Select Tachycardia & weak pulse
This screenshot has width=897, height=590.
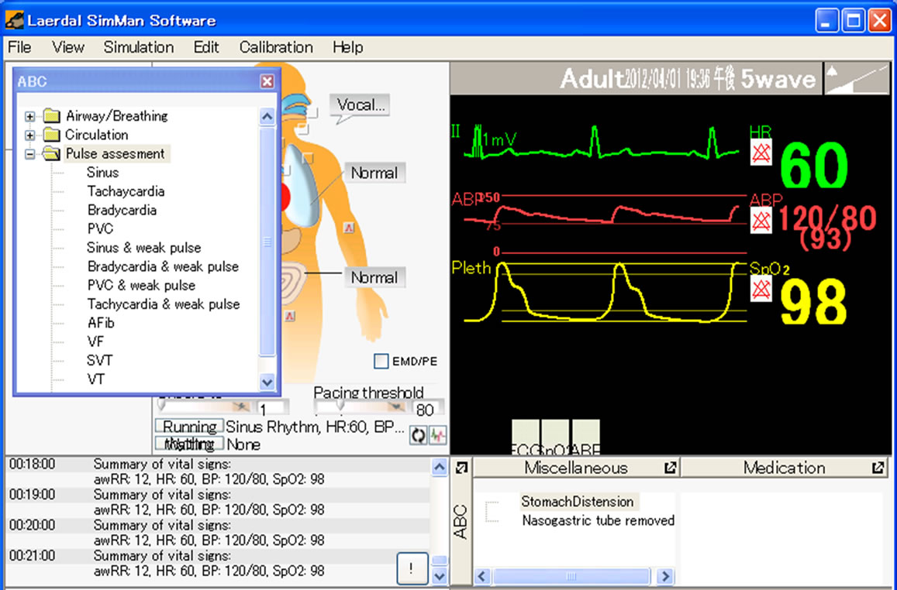tap(164, 304)
